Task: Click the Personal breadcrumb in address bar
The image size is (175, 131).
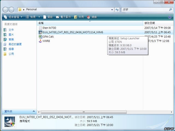Action: click(31, 9)
